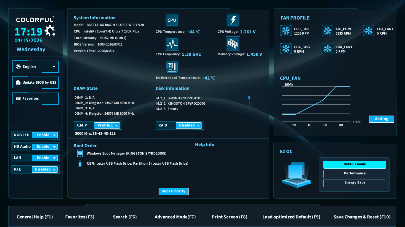Select Windows Boot Manager boot entry
This screenshot has width=405, height=227.
pos(126,153)
